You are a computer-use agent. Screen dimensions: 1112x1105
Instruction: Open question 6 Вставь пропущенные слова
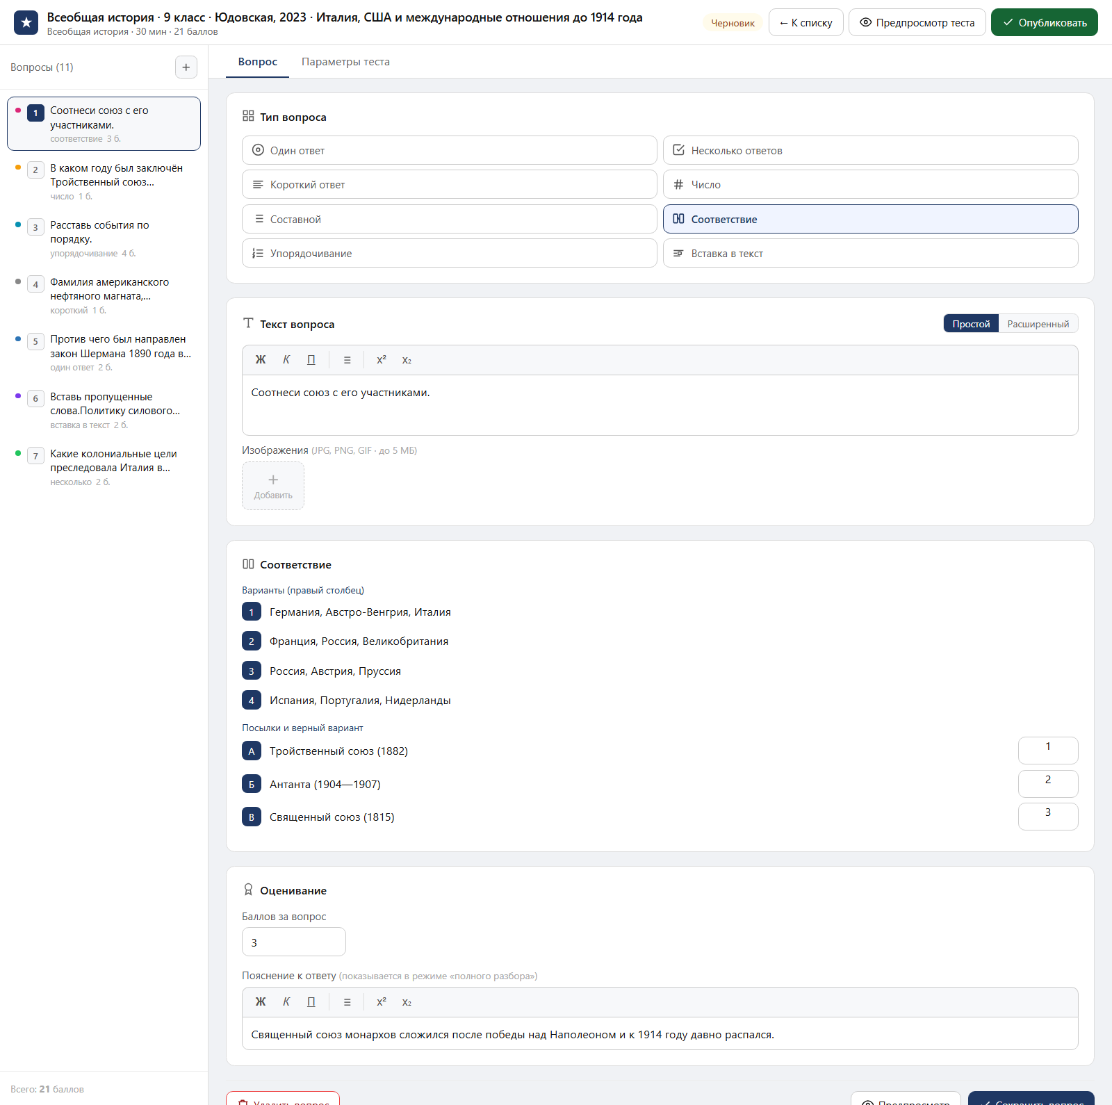tap(104, 410)
